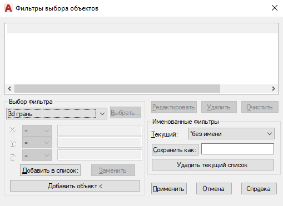Screen dimensions: 283x206
Task: Click the Сохранить как button
Action: click(x=175, y=150)
